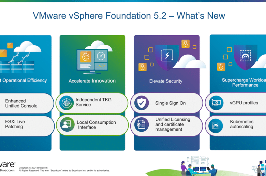Click the 'Copyright © 2024 Broadcom.' text
The image size is (266, 176).
click(33, 168)
